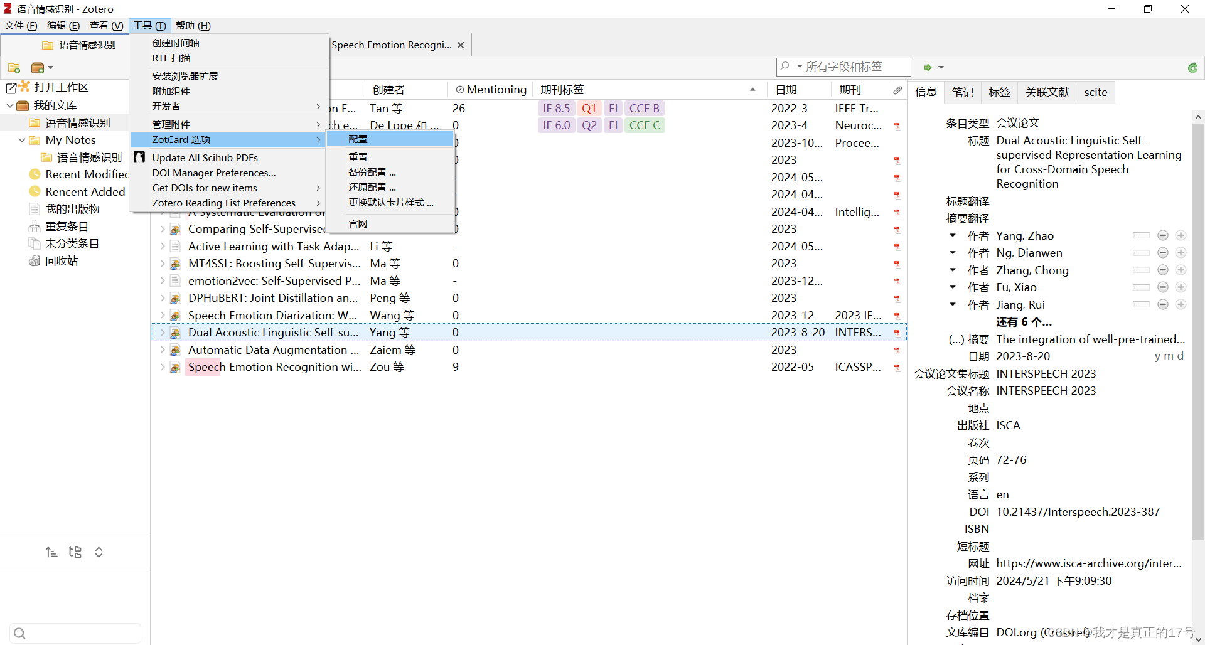Click the green sync refresh icon
1205x645 pixels.
1192,68
